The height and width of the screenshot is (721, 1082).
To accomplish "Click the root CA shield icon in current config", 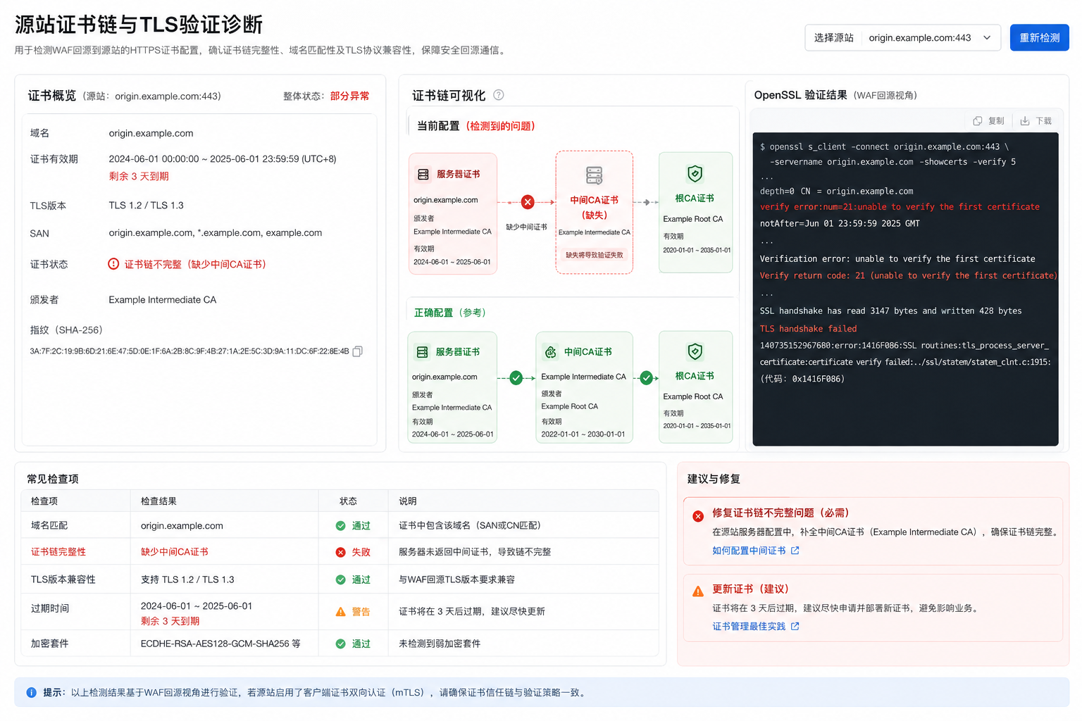I will [695, 174].
